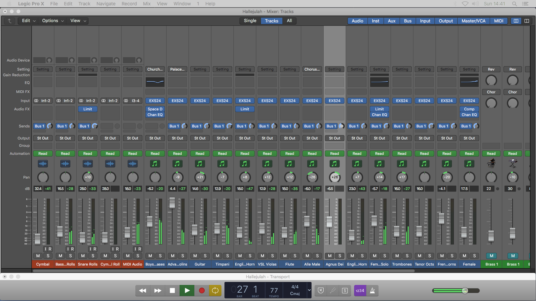Switch to narrow channel strip view
Image resolution: width=536 pixels, height=301 pixels.
(516, 21)
